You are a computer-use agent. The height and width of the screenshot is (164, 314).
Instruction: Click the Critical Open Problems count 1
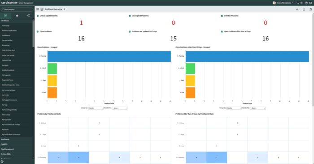coord(81,23)
